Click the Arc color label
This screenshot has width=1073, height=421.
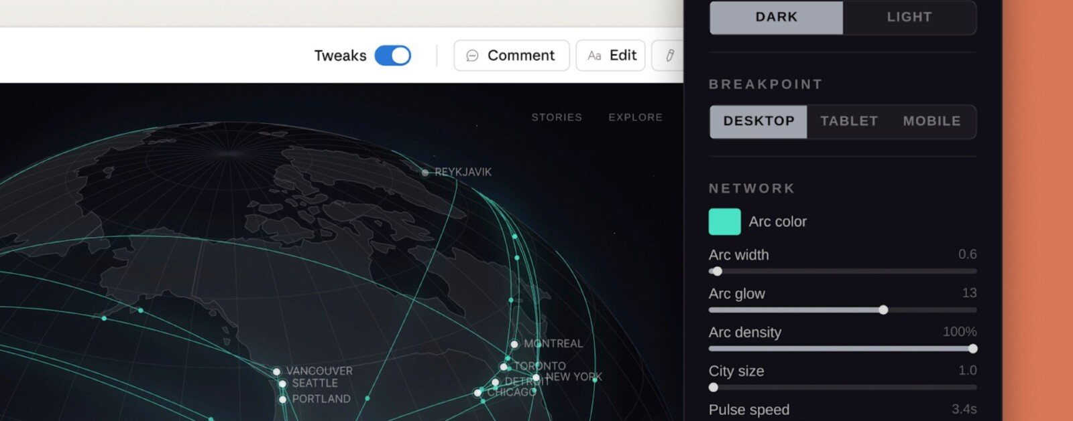click(777, 222)
